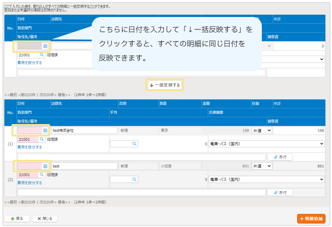Screen dimensions: 332x227
Task: Click 費用を按分する link in row 1
Action: click(x=29, y=147)
